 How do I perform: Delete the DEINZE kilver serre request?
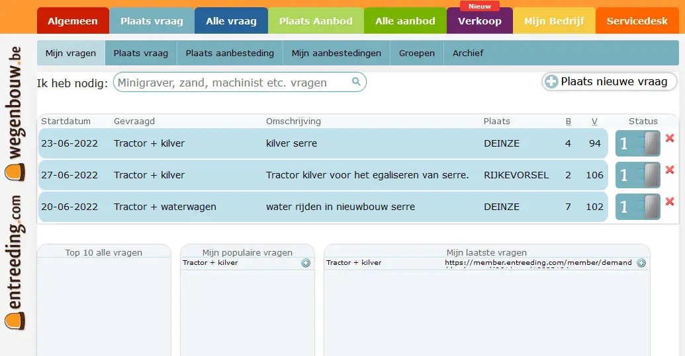point(670,138)
